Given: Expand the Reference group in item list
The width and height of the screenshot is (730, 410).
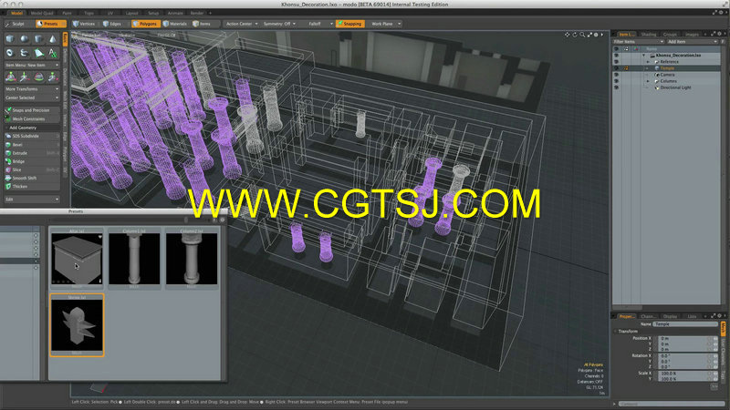Looking at the screenshot, I should point(648,62).
